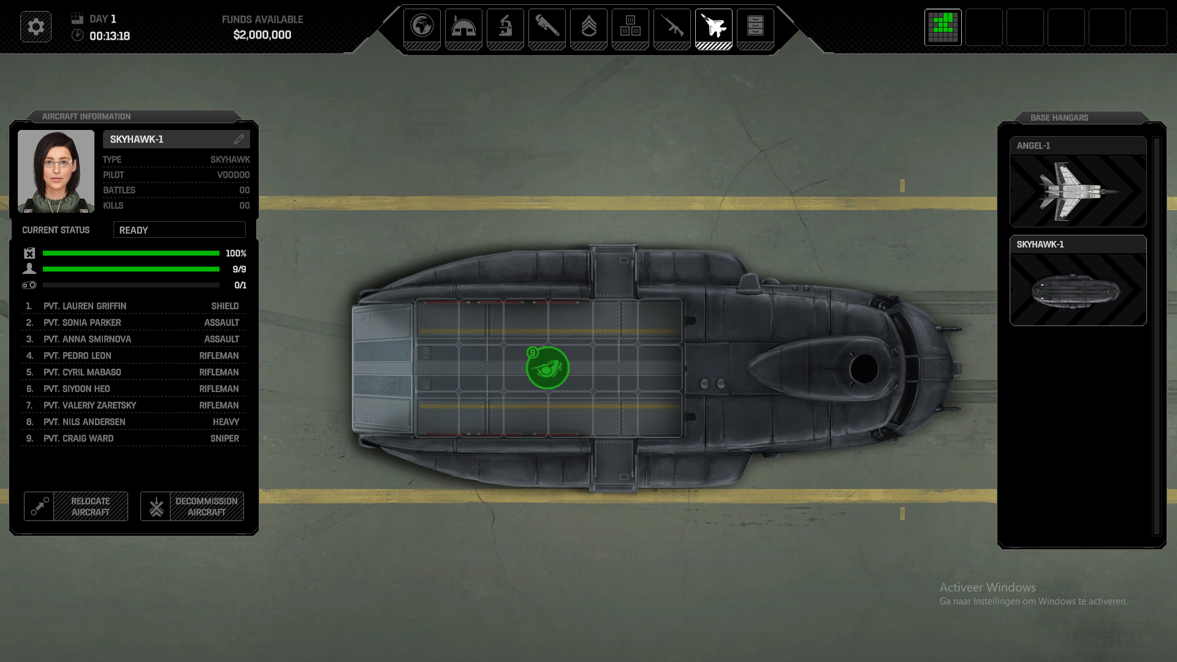Open the archives file cabinet screen
Viewport: 1177px width, 662px height.
755,27
